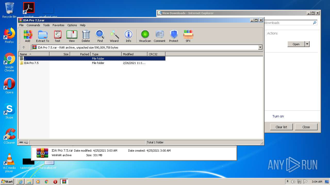
Task: Open the Help menu
Action: click(x=82, y=25)
